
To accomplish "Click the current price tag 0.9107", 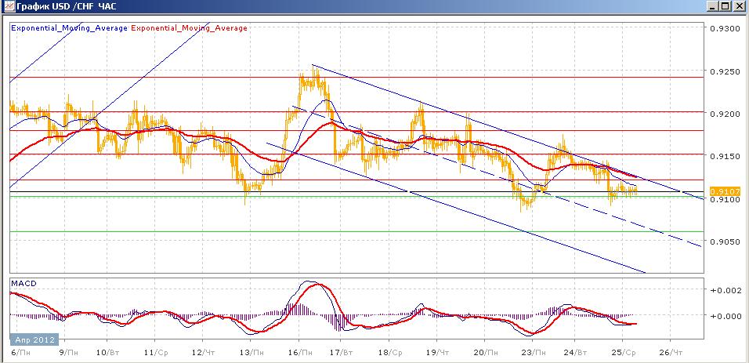I will click(x=725, y=191).
